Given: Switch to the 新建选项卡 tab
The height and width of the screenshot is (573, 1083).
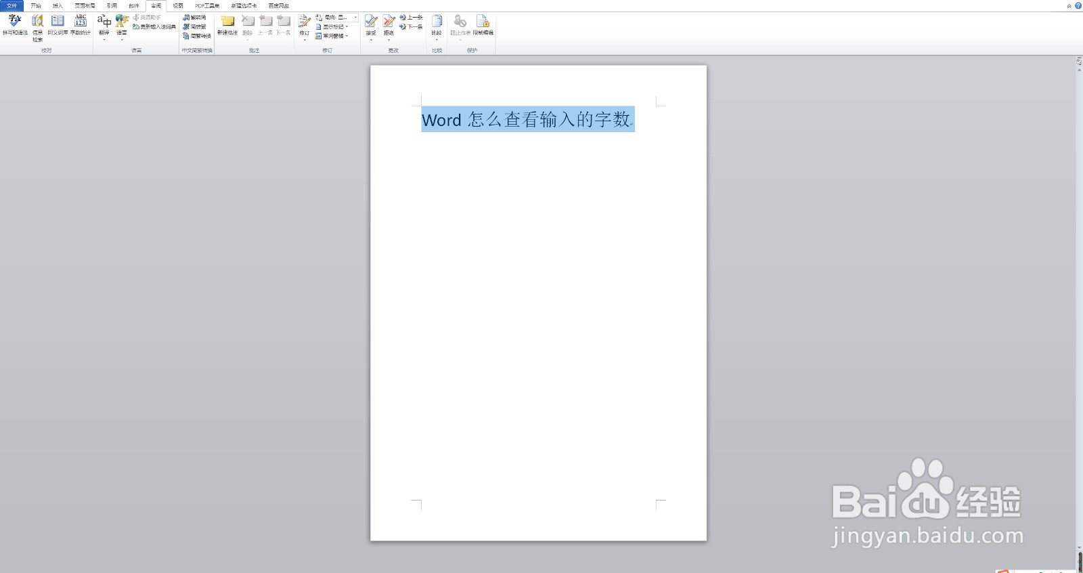Looking at the screenshot, I should point(244,5).
